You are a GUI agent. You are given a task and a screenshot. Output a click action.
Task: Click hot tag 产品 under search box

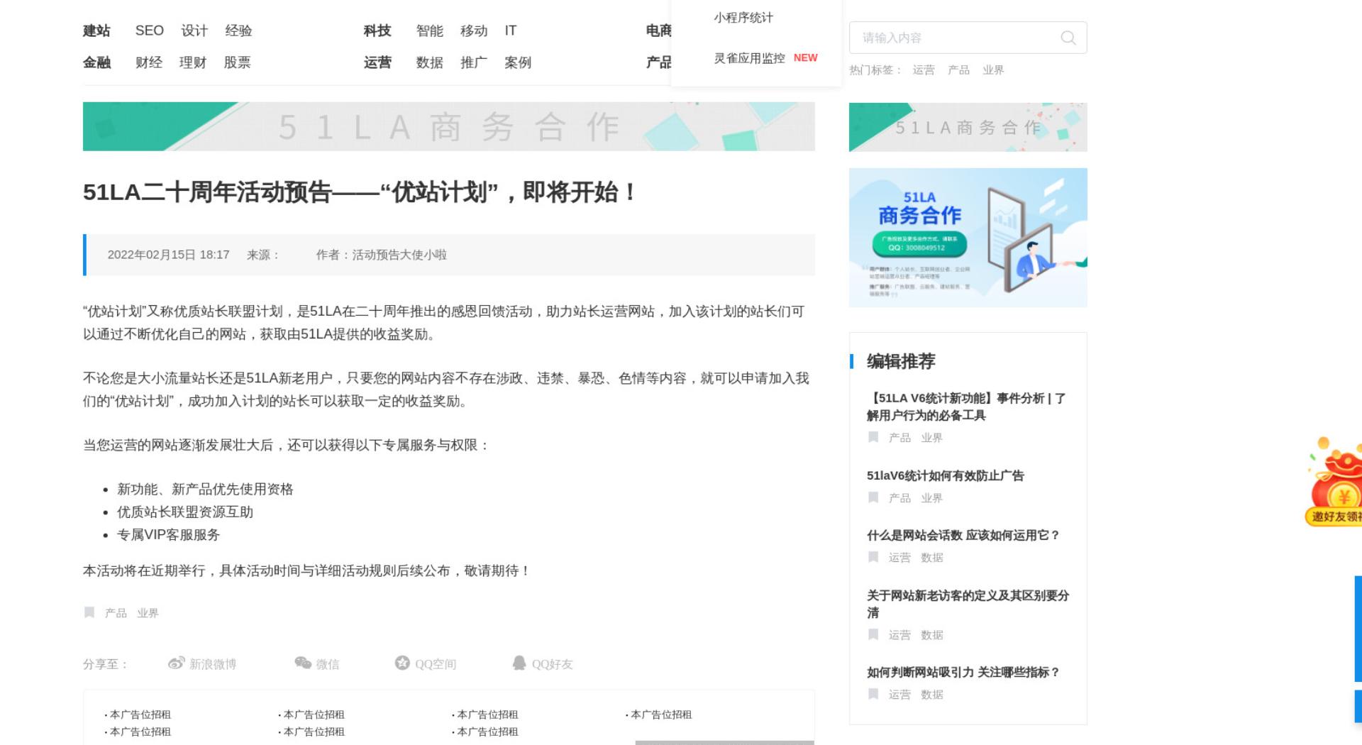coord(958,70)
